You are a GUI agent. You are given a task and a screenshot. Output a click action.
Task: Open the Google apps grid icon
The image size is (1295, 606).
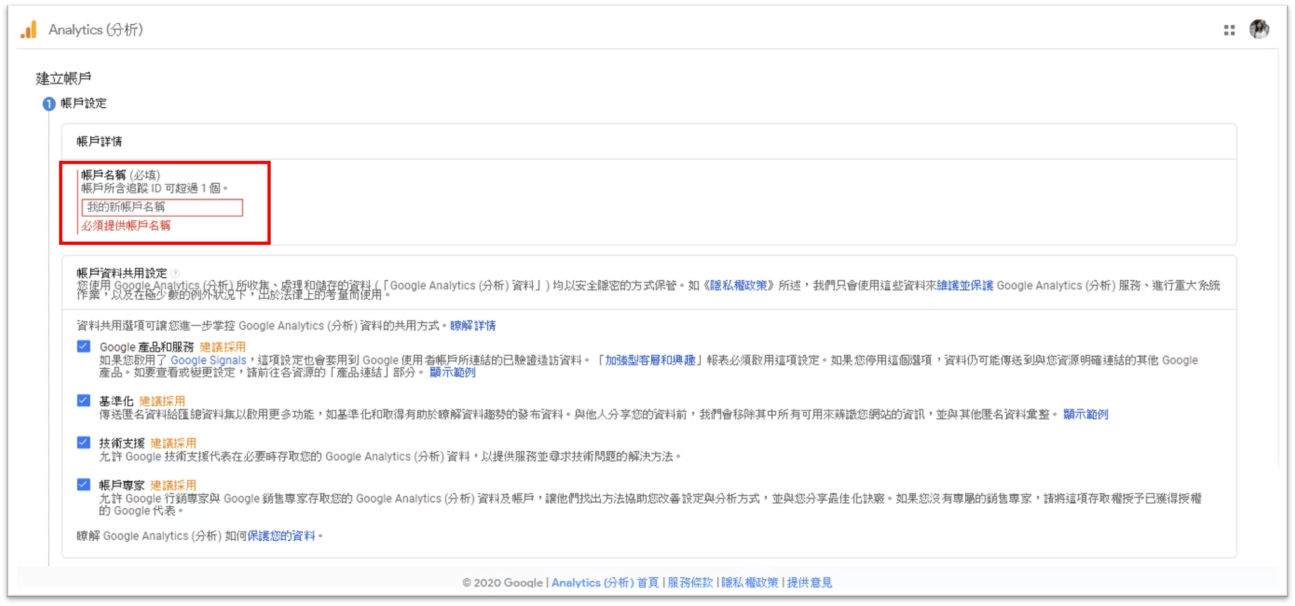point(1230,30)
